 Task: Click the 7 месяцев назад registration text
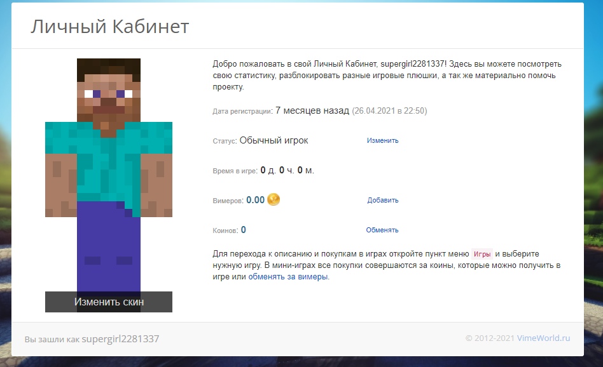312,110
